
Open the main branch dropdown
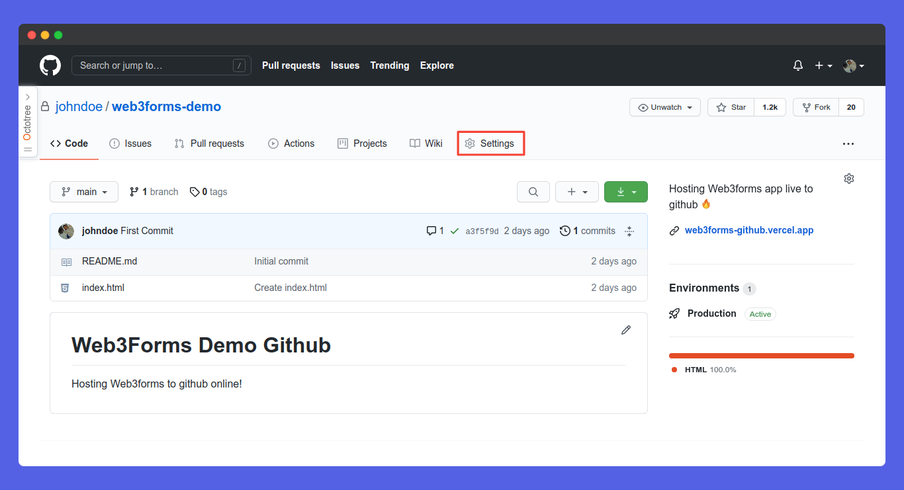coord(84,192)
